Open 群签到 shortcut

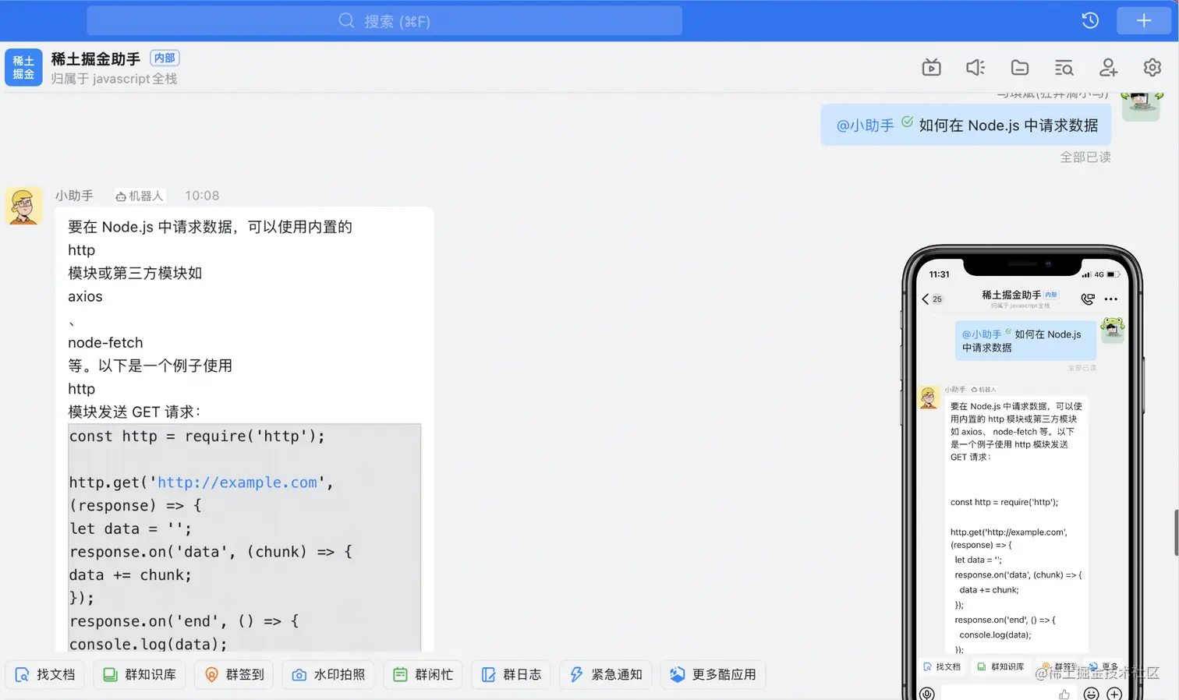(234, 674)
